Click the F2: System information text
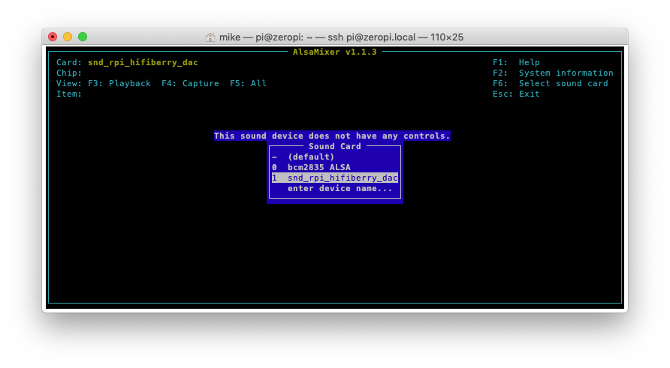 pos(553,73)
